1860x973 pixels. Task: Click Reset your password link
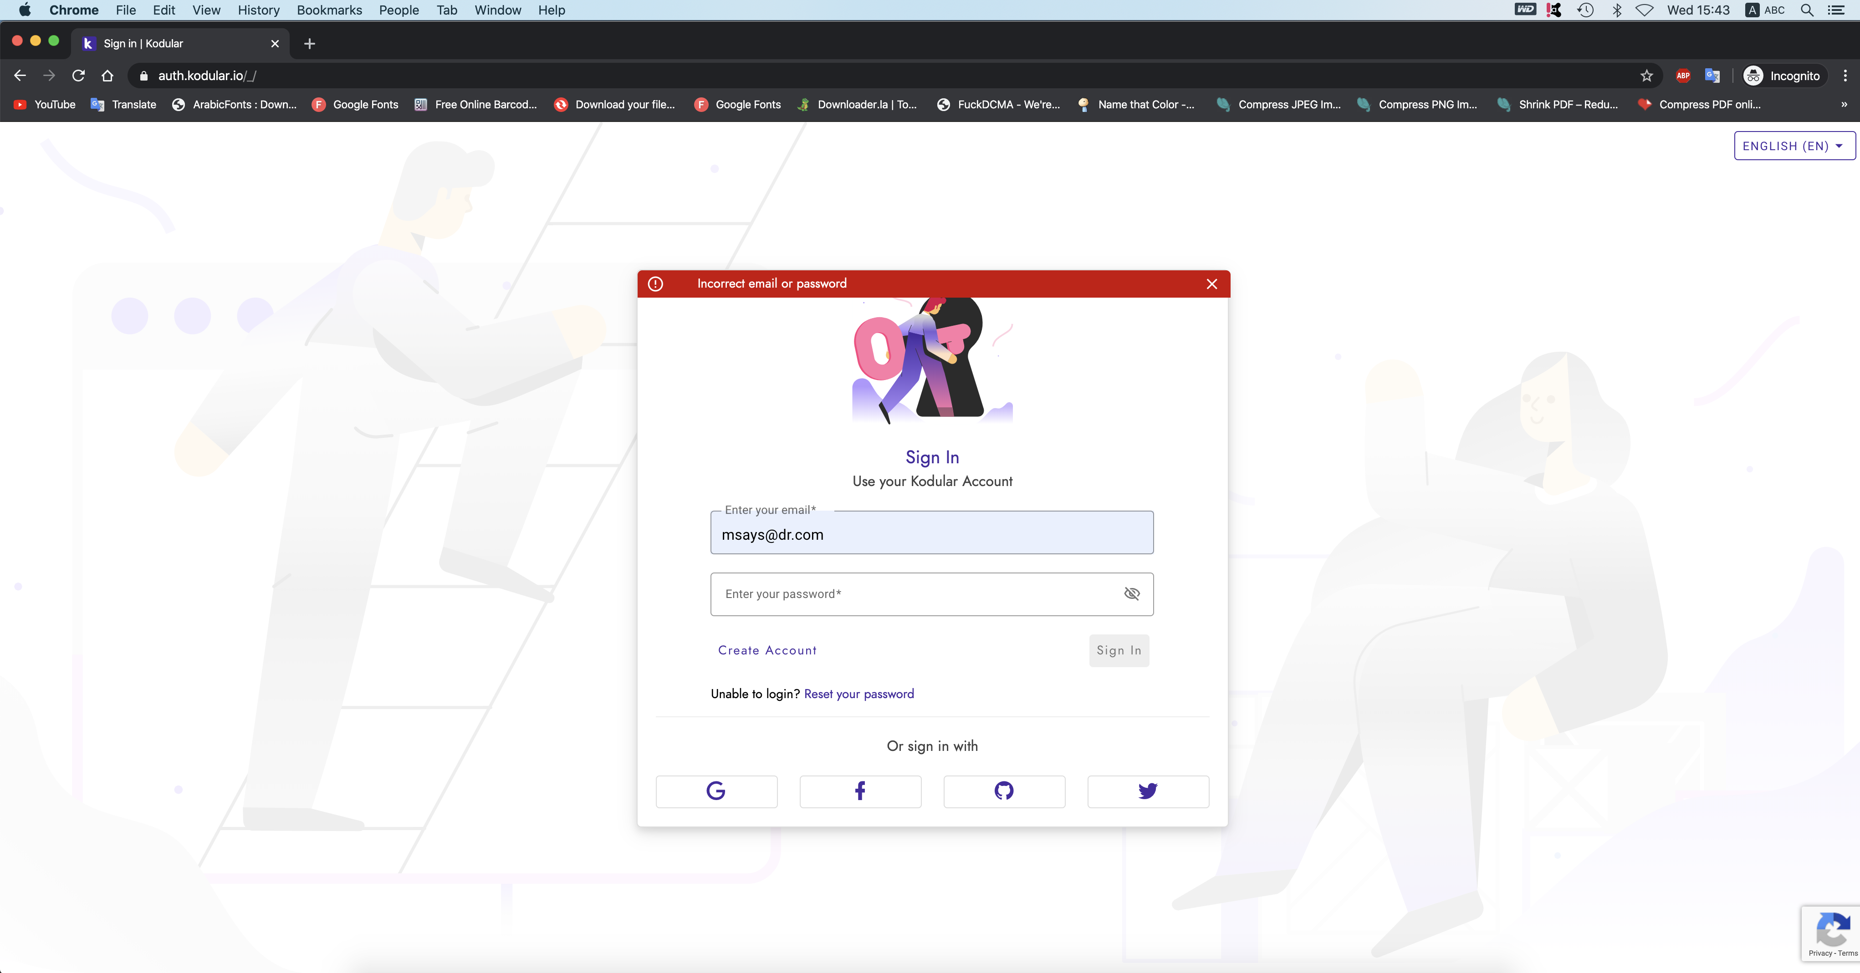click(858, 694)
